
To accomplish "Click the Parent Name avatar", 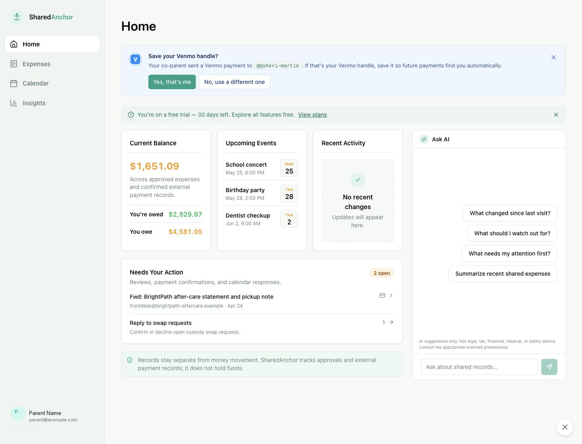I will pyautogui.click(x=18, y=414).
